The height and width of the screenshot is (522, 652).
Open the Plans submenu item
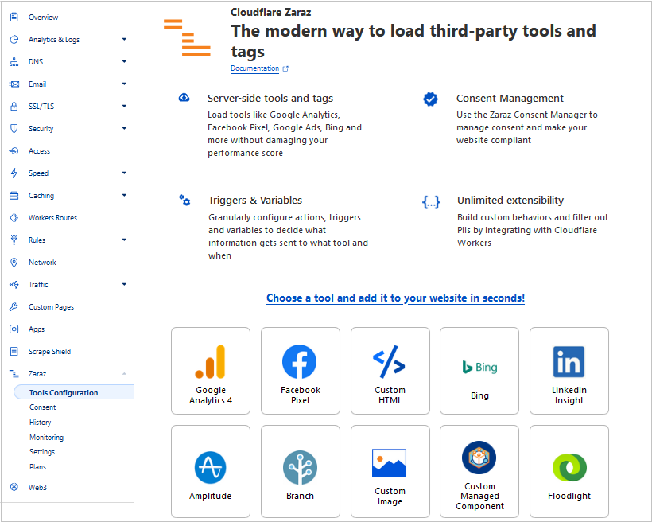pos(37,466)
